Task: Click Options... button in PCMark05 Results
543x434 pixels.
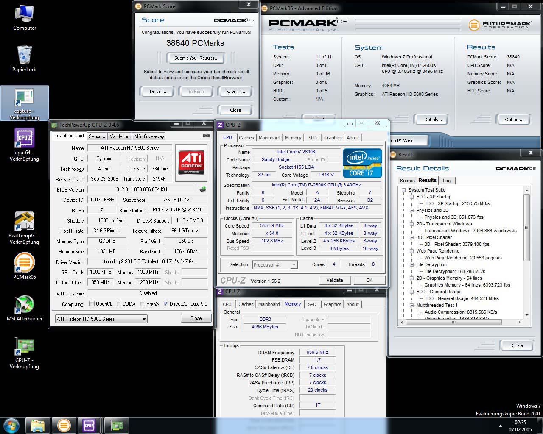Action: tap(515, 120)
